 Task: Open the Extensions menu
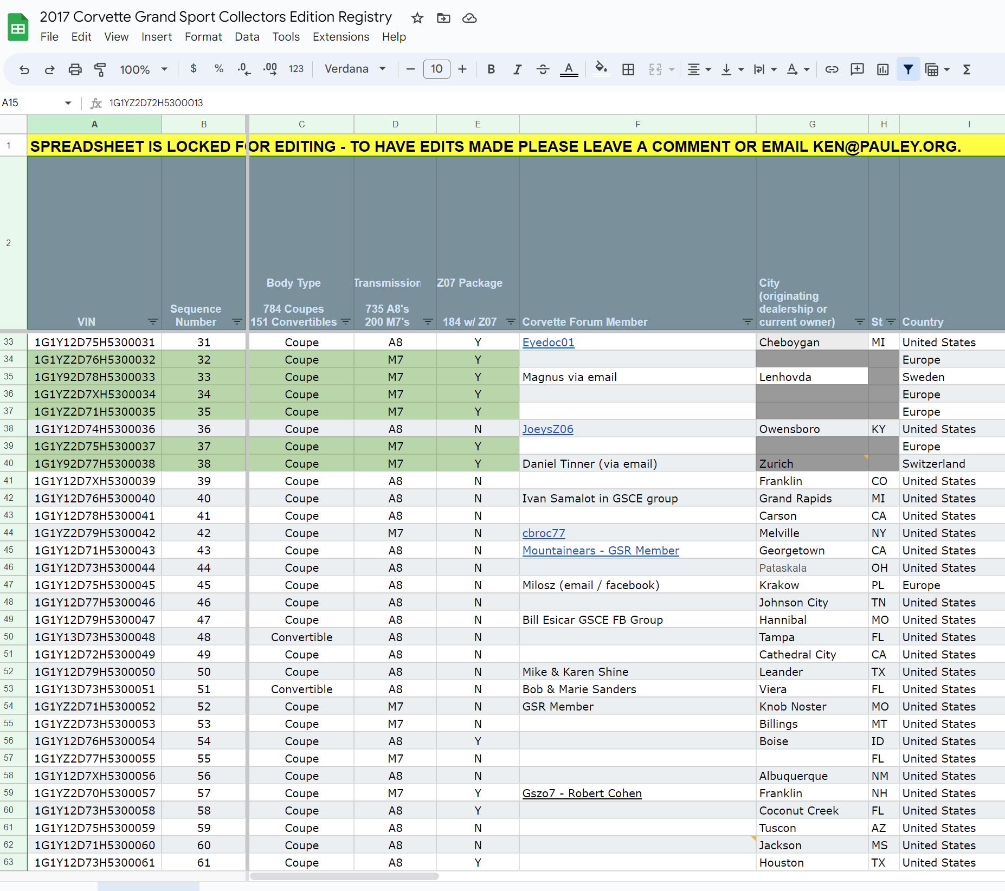[x=340, y=37]
